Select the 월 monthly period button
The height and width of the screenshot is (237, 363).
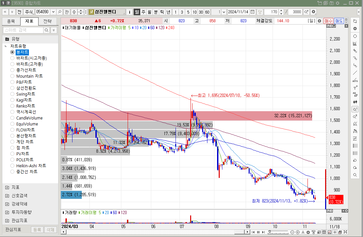click(x=150, y=12)
